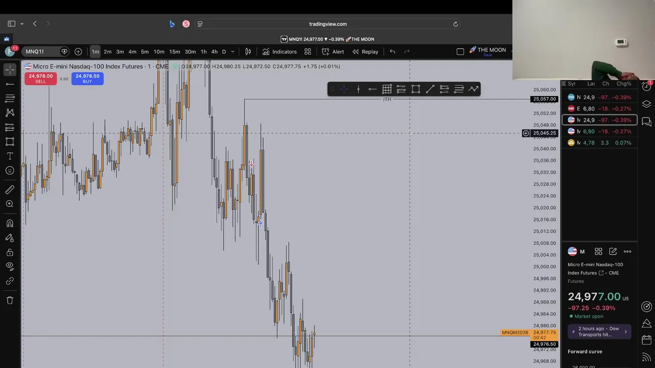Screen dimensions: 655x368
Task: Undo the last chart action
Action: [392, 52]
